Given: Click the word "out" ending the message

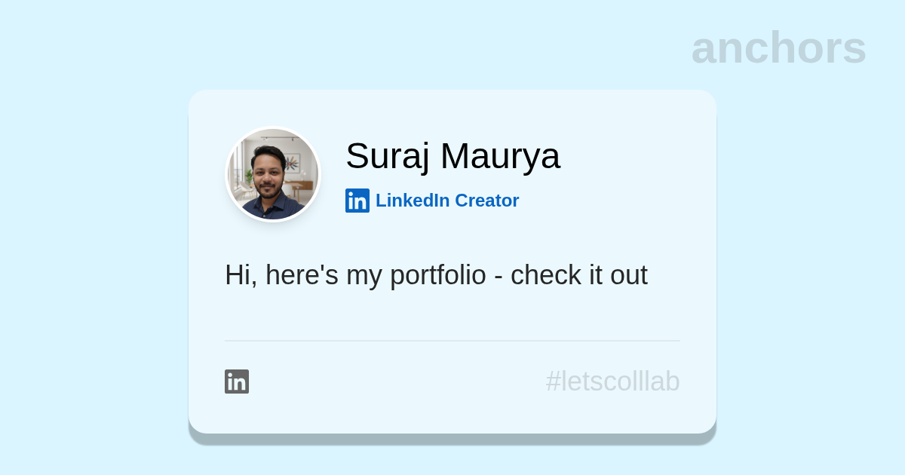Looking at the screenshot, I should 629,275.
